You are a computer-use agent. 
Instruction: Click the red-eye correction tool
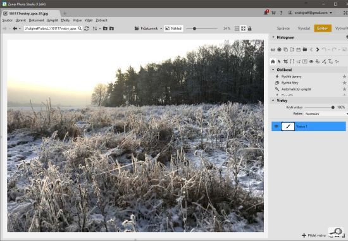coord(311,61)
